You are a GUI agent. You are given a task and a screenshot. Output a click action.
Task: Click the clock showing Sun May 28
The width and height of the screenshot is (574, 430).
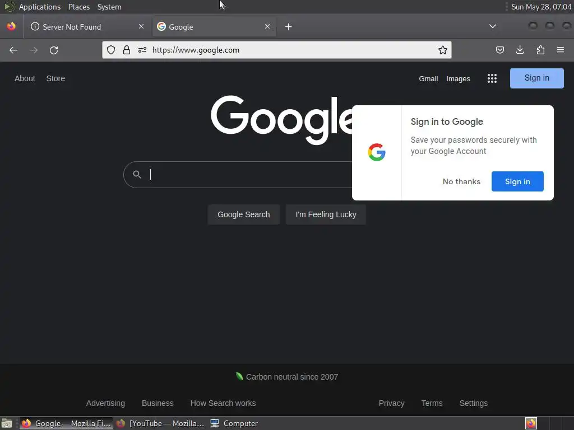pos(541,7)
